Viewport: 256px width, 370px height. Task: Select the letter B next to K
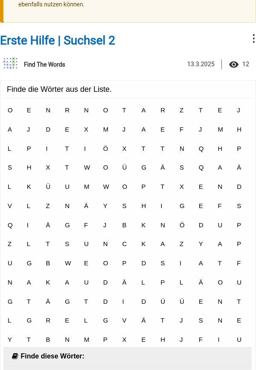click(x=124, y=225)
